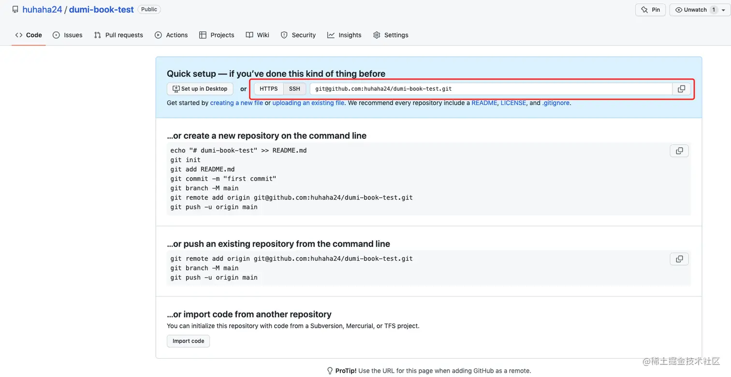Image resolution: width=731 pixels, height=377 pixels.
Task: Switch to the Issues tab
Action: (68, 35)
